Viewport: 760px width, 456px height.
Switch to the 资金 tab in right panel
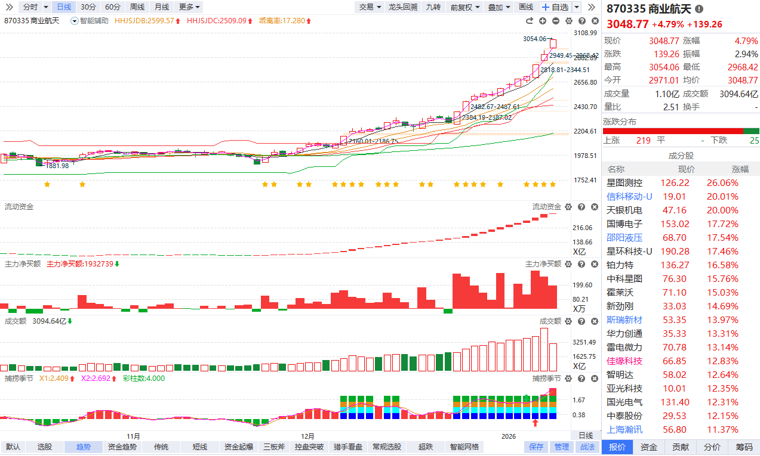(649, 447)
